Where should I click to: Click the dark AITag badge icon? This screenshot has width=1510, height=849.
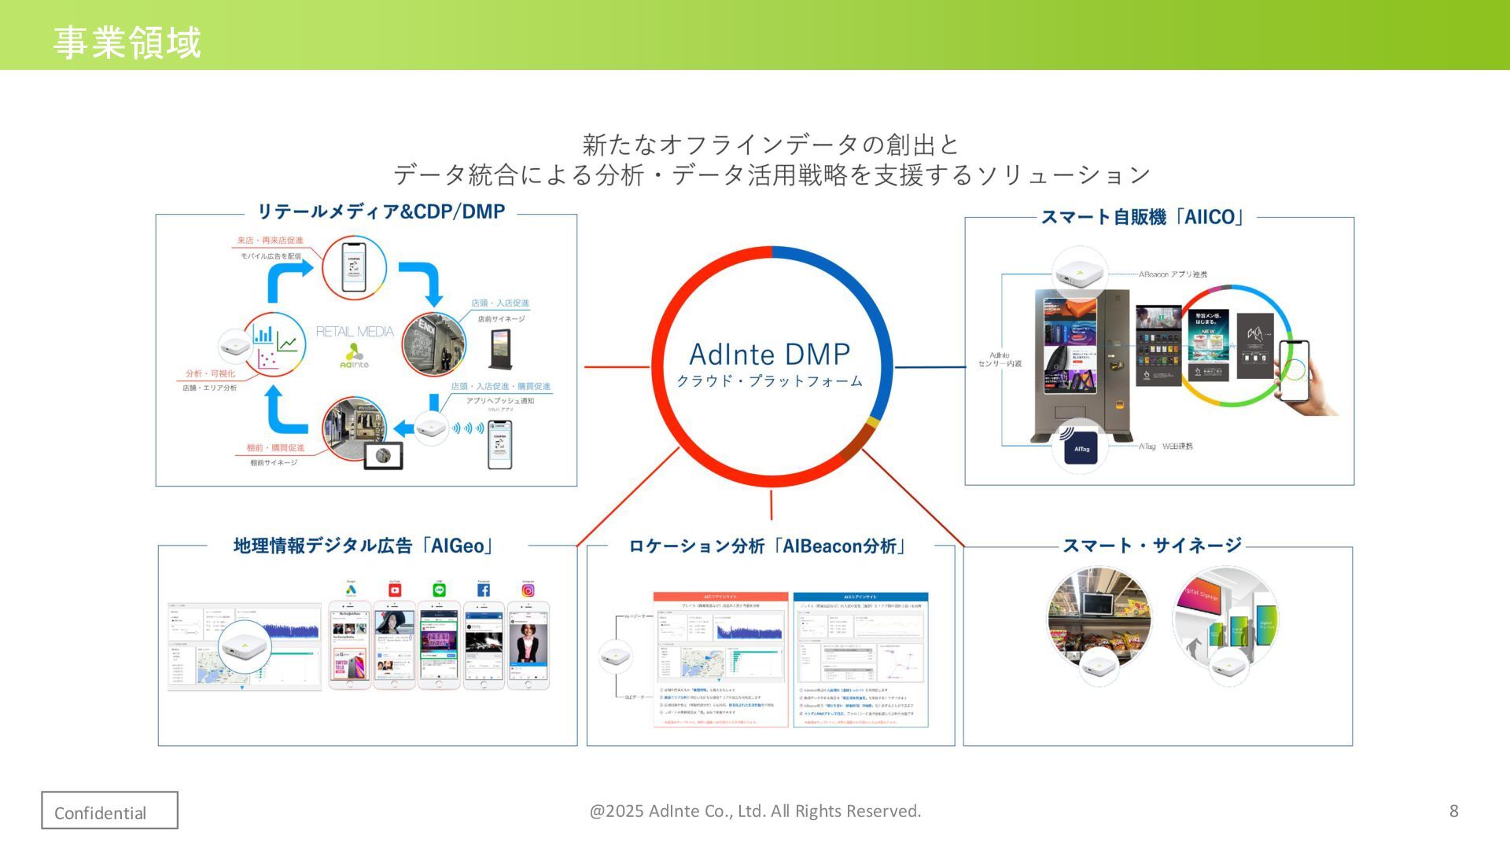pos(1081,448)
